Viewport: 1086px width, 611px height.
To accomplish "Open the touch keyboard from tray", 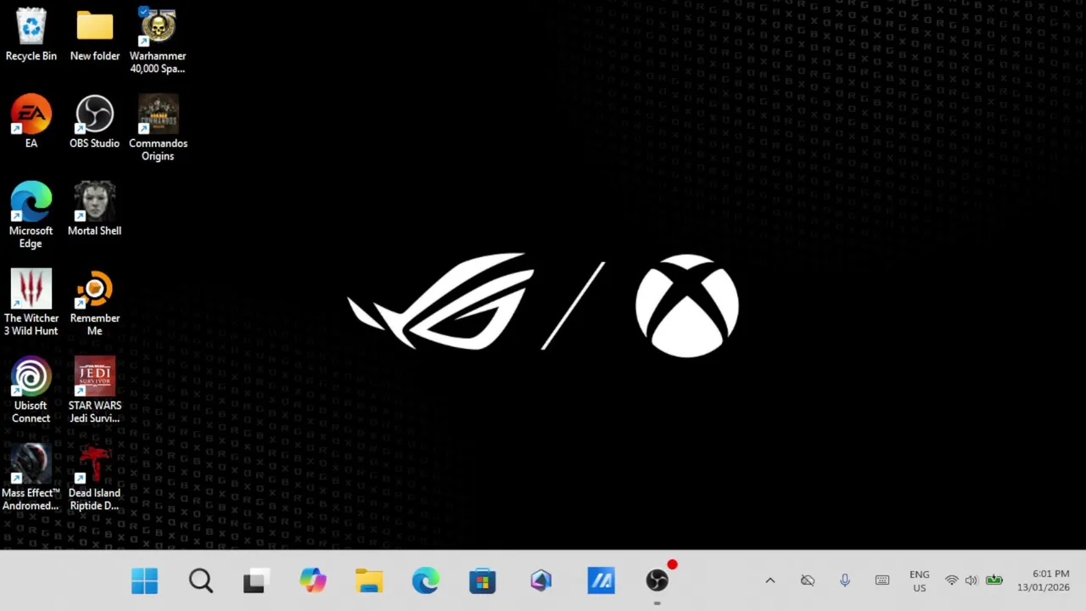I will [x=882, y=580].
